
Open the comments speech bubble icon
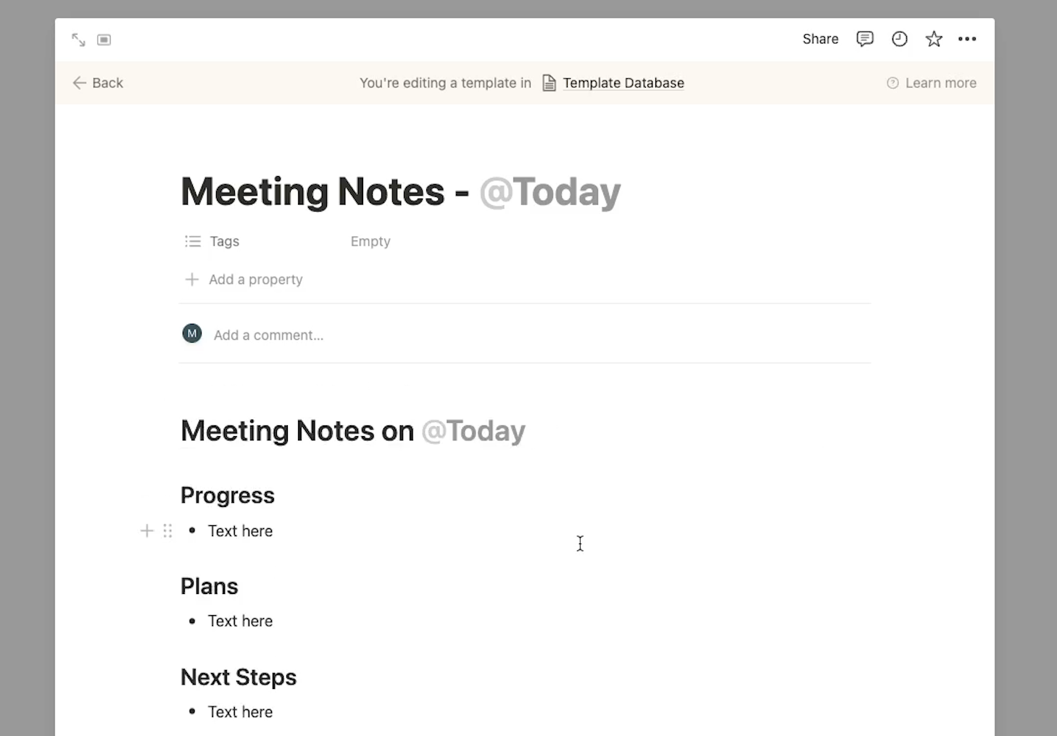click(x=865, y=39)
